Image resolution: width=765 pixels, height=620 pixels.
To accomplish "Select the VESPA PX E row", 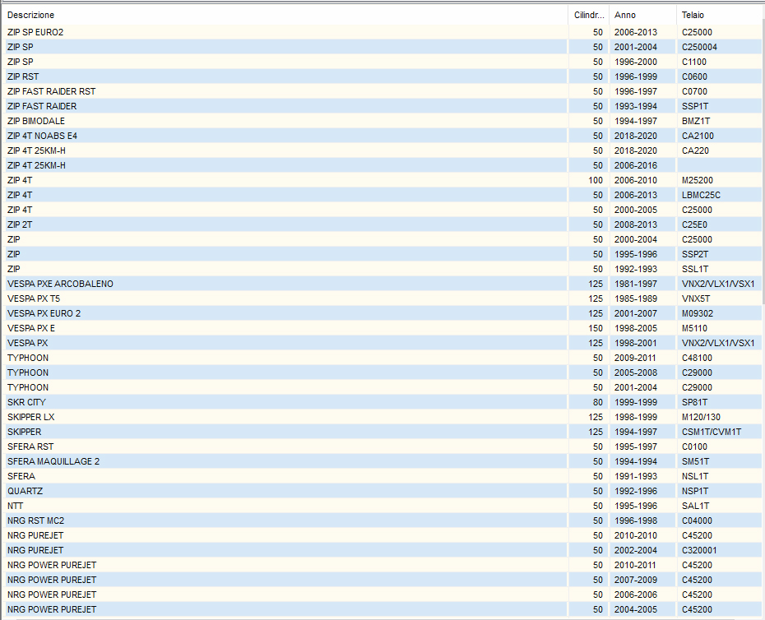I will click(x=382, y=328).
